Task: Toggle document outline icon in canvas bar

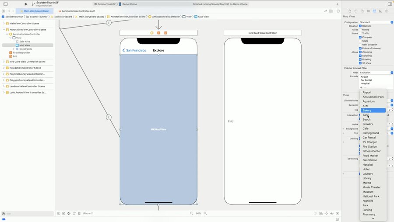Action: click(x=59, y=213)
